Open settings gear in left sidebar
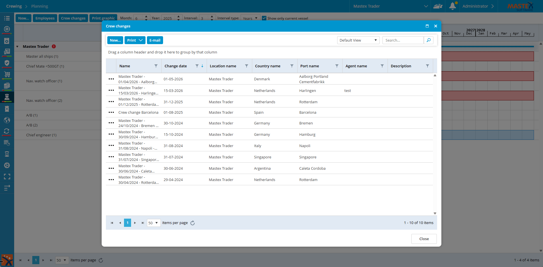Screen dimensions: 543x267 [7, 165]
